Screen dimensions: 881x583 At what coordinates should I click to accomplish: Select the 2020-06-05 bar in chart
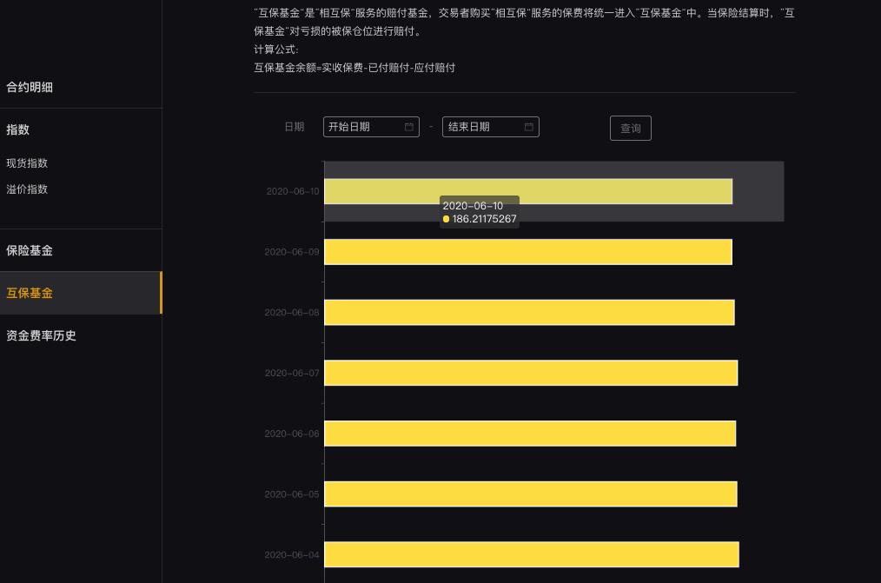point(531,494)
